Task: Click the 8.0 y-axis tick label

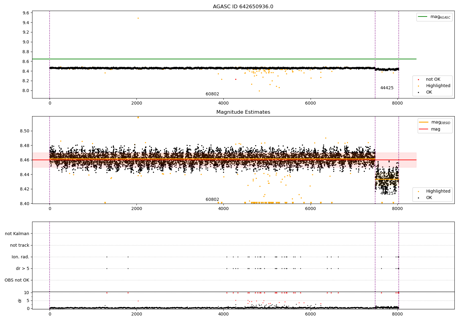Action: 26,90
